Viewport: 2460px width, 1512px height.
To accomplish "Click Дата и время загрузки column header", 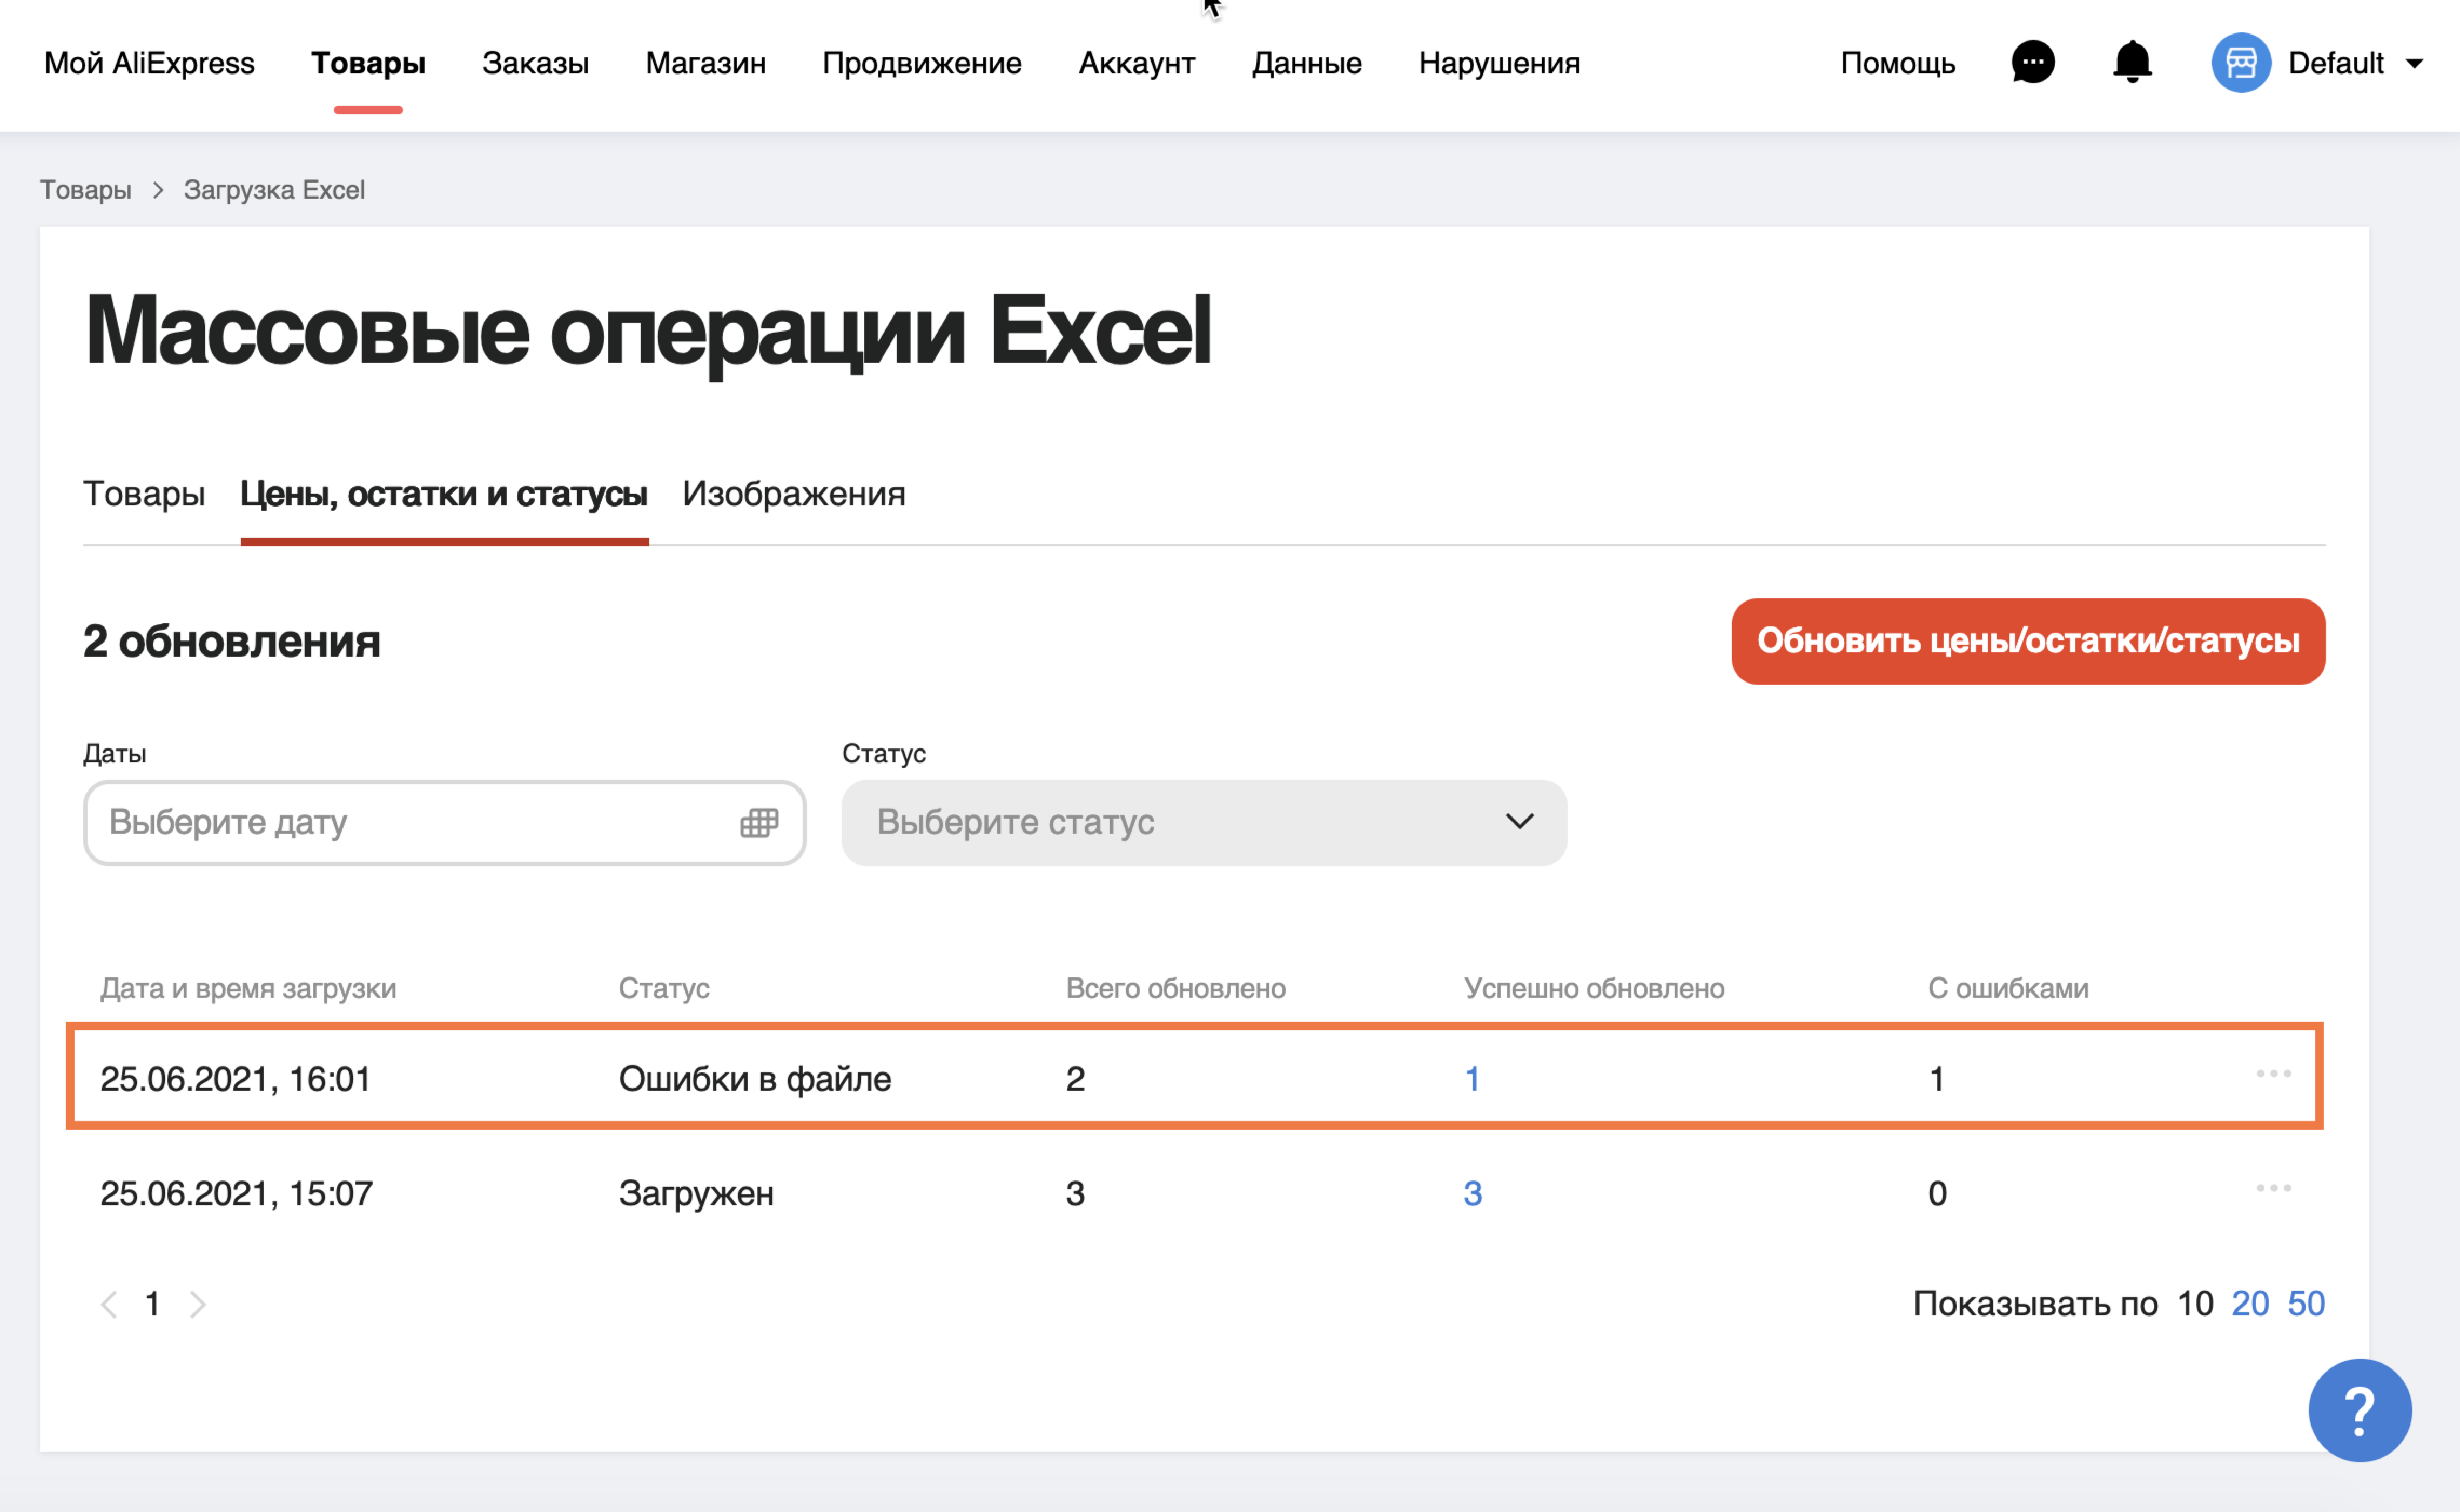I will (248, 988).
